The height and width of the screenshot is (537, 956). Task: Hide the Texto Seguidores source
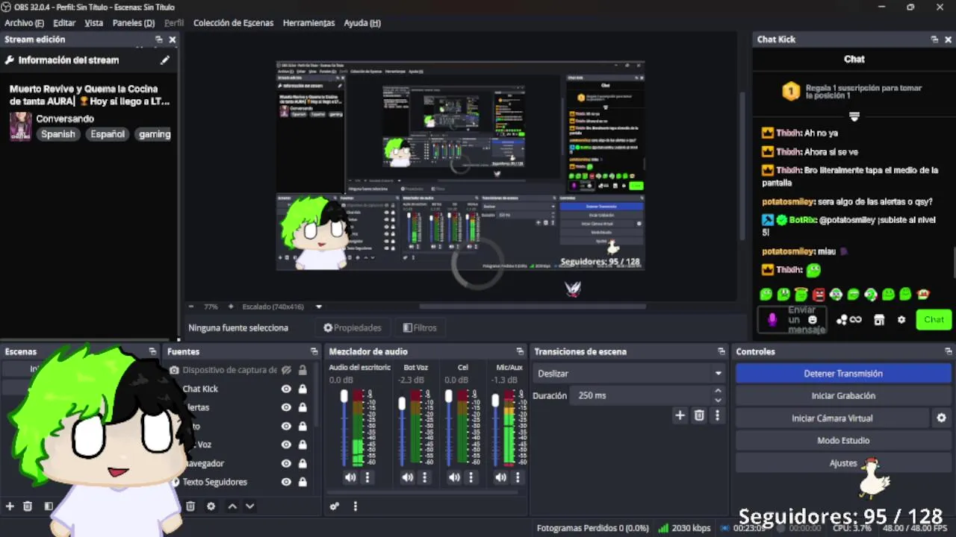tap(286, 482)
